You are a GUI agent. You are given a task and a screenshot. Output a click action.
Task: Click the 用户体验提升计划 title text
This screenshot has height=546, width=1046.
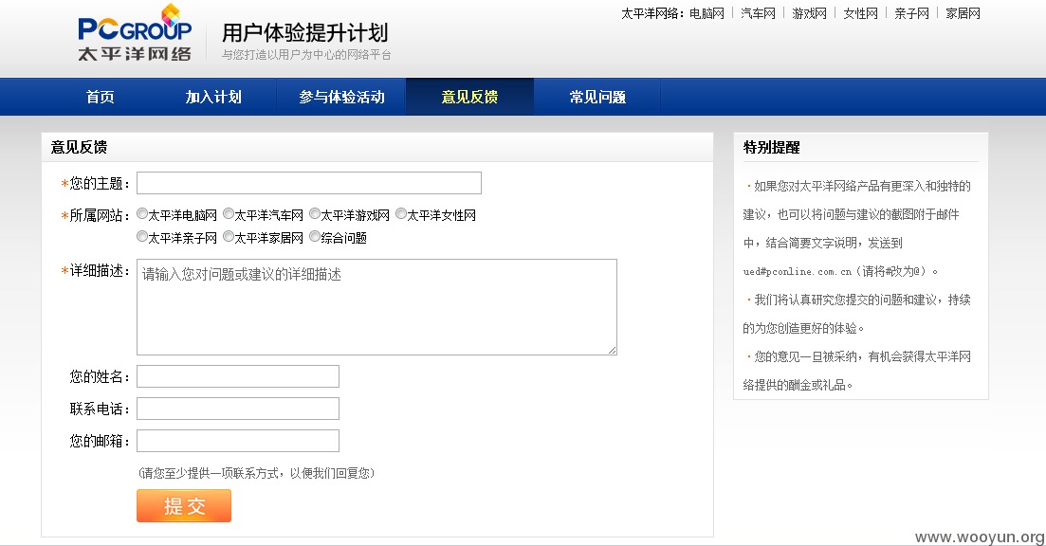pyautogui.click(x=304, y=32)
